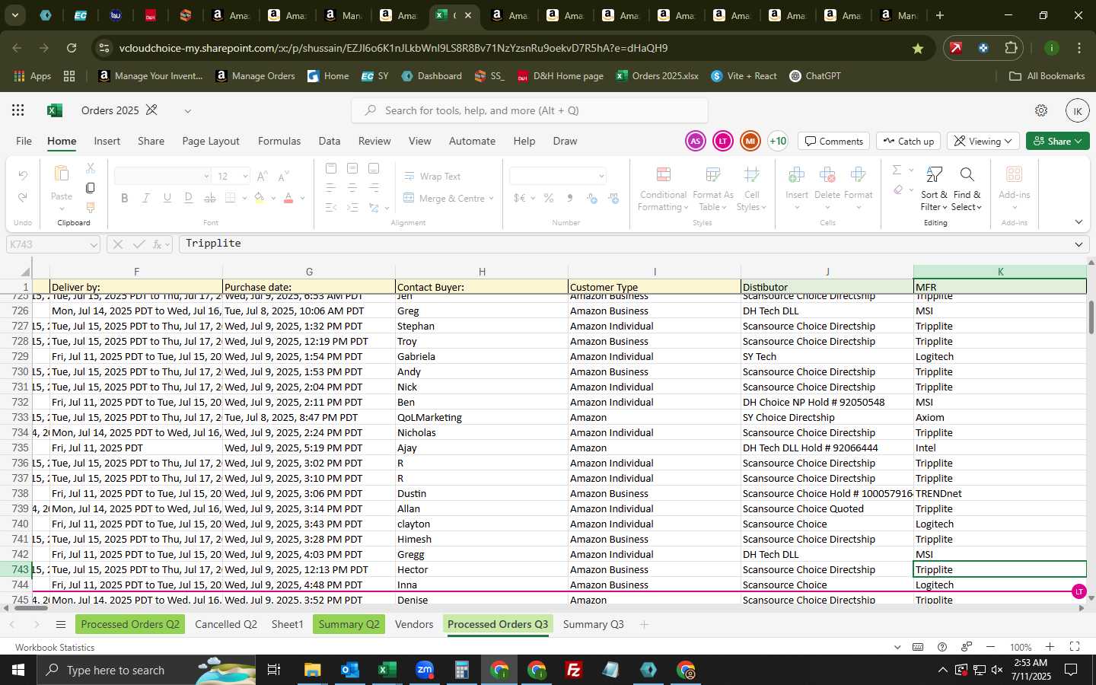Viewport: 1096px width, 685px height.
Task: Click the percent style icon
Action: 549,198
